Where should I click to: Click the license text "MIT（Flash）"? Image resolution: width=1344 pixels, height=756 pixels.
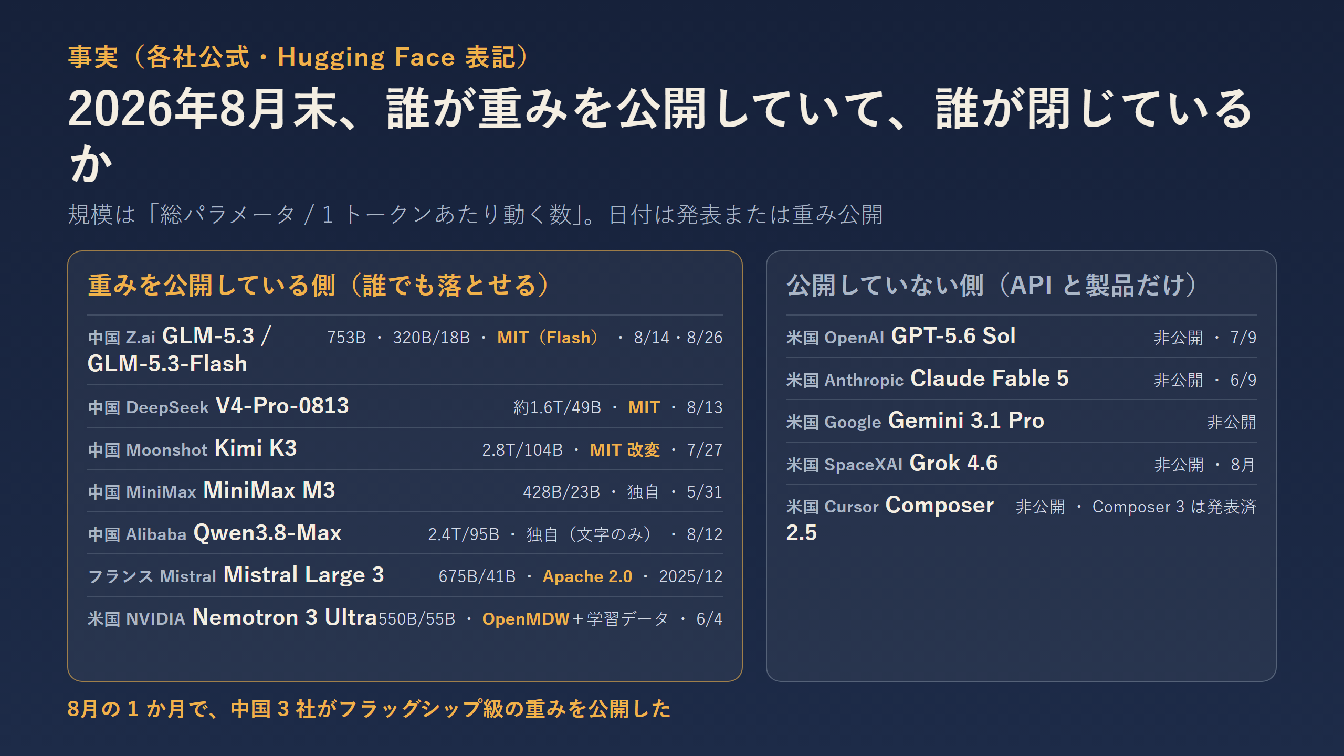(548, 338)
